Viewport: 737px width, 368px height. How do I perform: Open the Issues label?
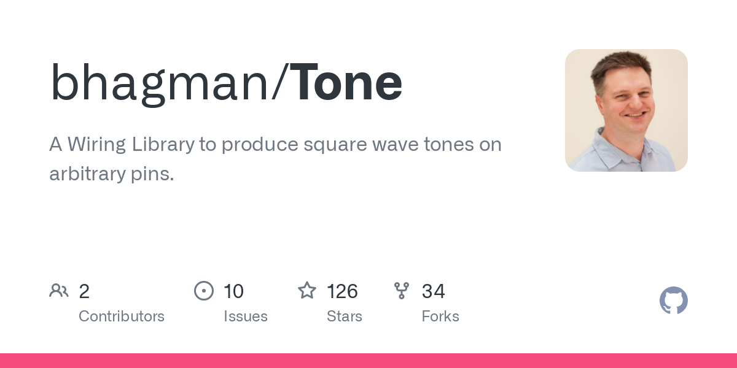(x=246, y=316)
